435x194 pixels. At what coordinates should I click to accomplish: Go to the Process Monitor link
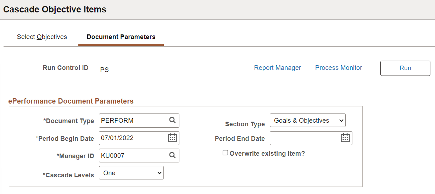point(339,68)
